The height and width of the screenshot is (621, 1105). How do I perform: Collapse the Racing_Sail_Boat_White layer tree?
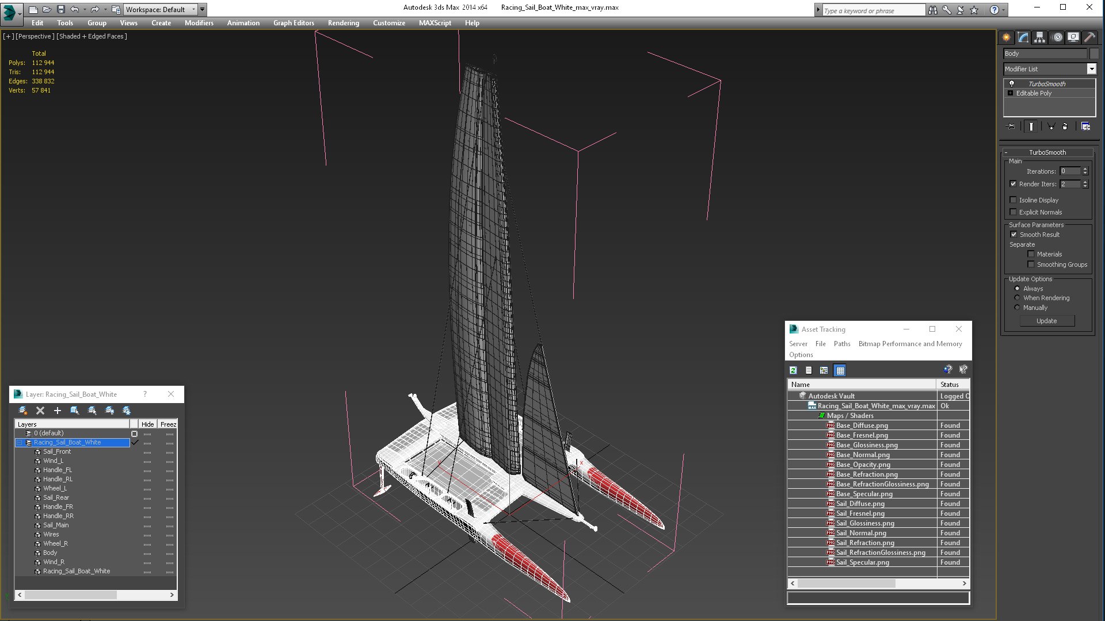tap(20, 443)
